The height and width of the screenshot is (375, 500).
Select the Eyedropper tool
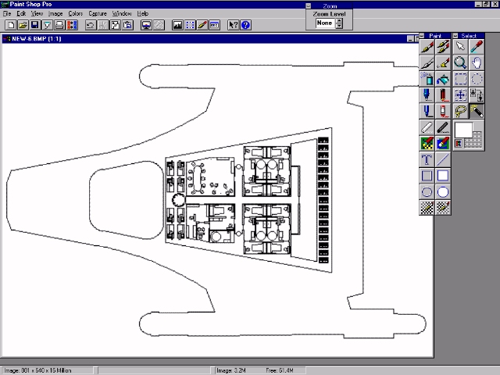coord(477,47)
